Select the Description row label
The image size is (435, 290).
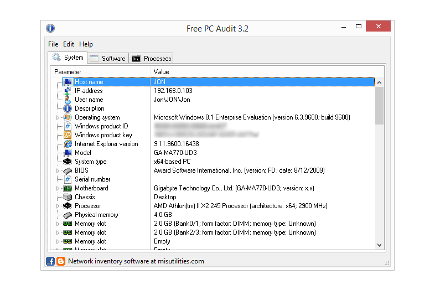(x=90, y=108)
